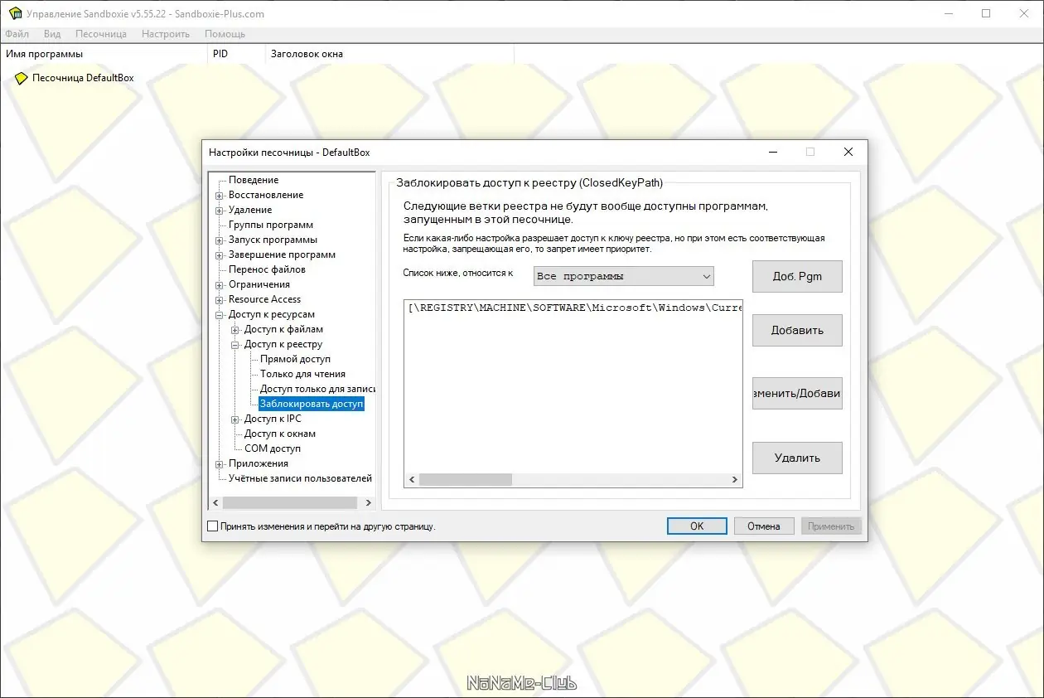Click the PID column header
Screen dimensions: 1044x698
click(236, 54)
